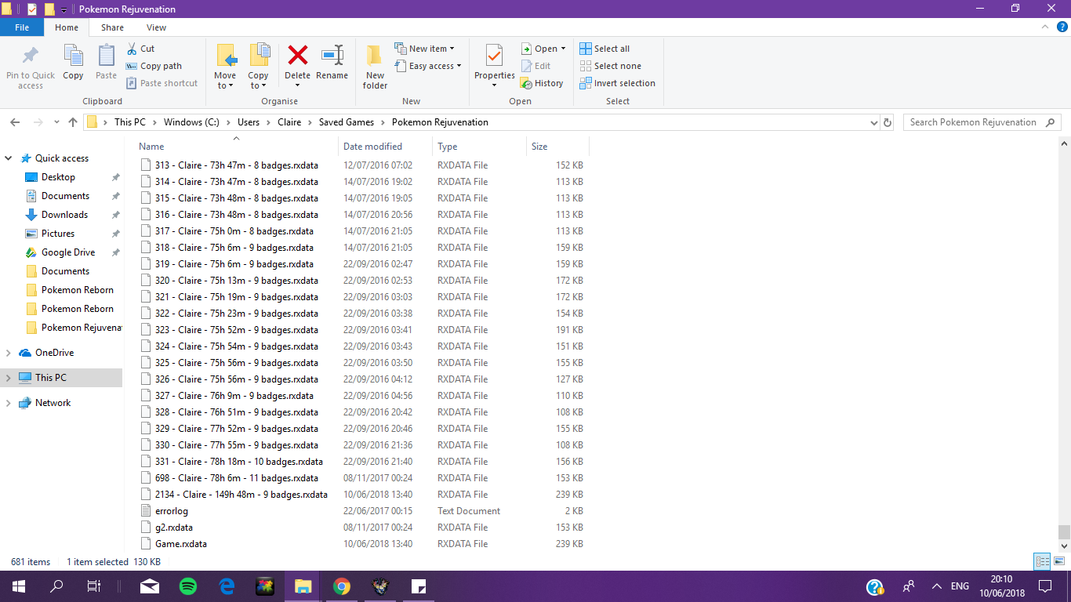Select Desktop in Quick access
Viewport: 1071px width, 602px height.
(x=58, y=177)
